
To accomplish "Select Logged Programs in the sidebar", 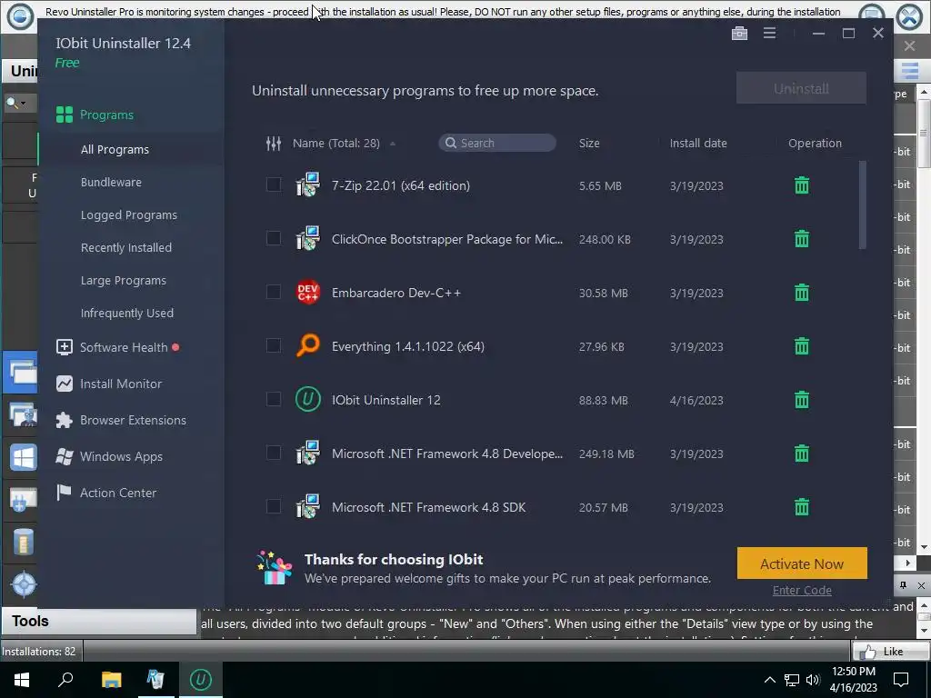I will 129,214.
